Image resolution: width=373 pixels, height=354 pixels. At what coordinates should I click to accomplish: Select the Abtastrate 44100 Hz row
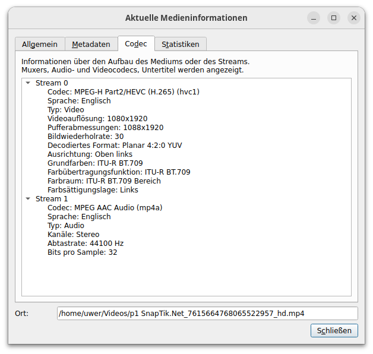(x=86, y=244)
